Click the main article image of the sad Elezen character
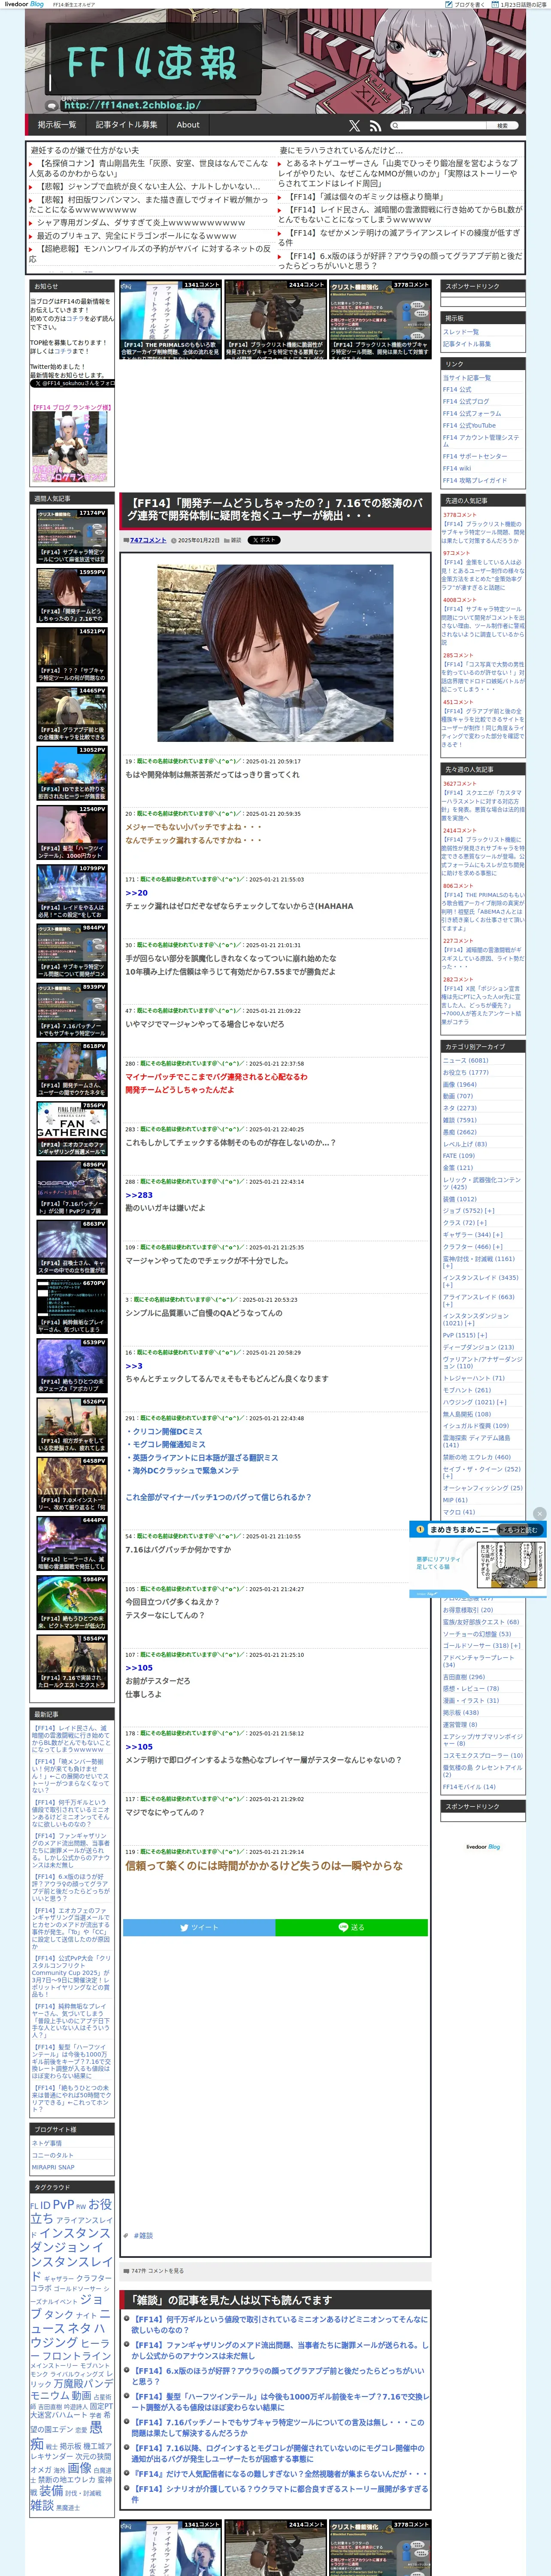This screenshot has width=551, height=2576. [275, 653]
